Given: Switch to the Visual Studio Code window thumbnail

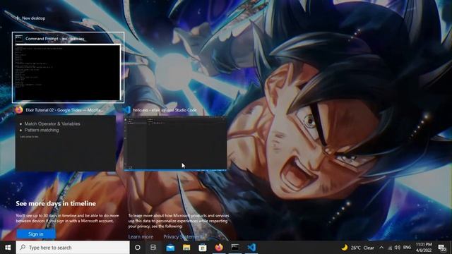Looking at the screenshot, I should pos(175,143).
